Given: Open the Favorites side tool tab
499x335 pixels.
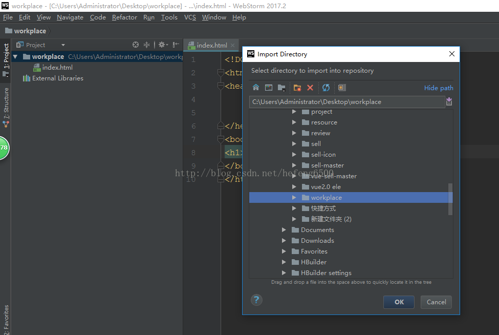Looking at the screenshot, I should [6, 320].
